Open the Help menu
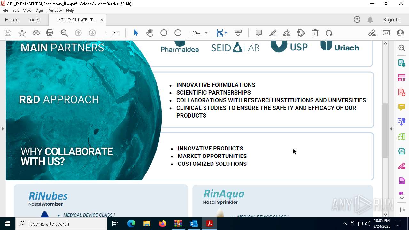The width and height of the screenshot is (409, 230). tap(70, 11)
